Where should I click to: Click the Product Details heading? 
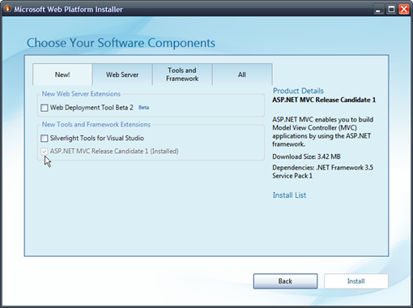298,91
